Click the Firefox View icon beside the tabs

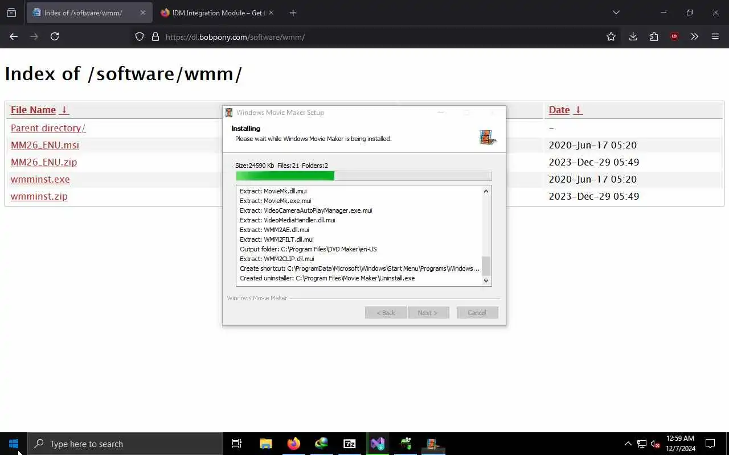[11, 13]
